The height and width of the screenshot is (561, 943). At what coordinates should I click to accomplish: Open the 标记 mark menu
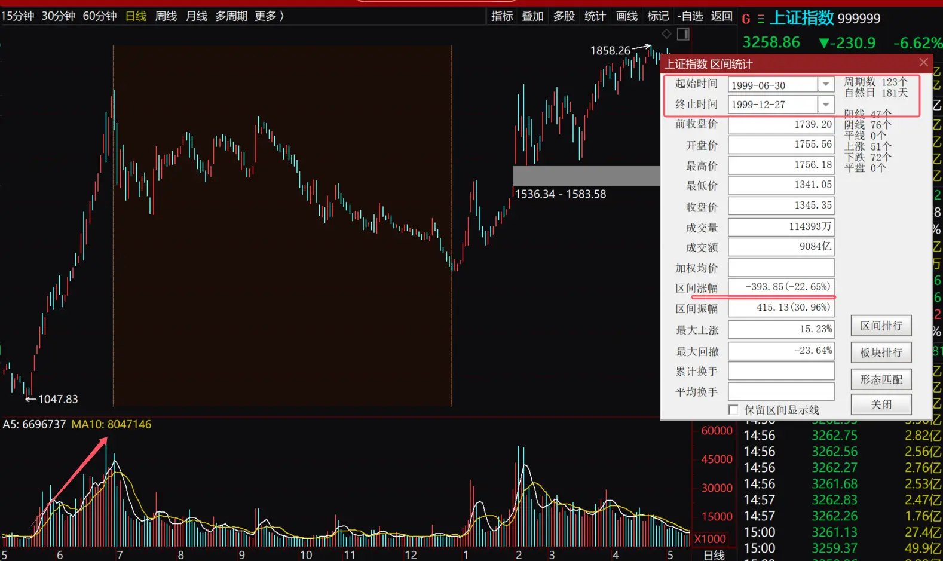[x=658, y=16]
